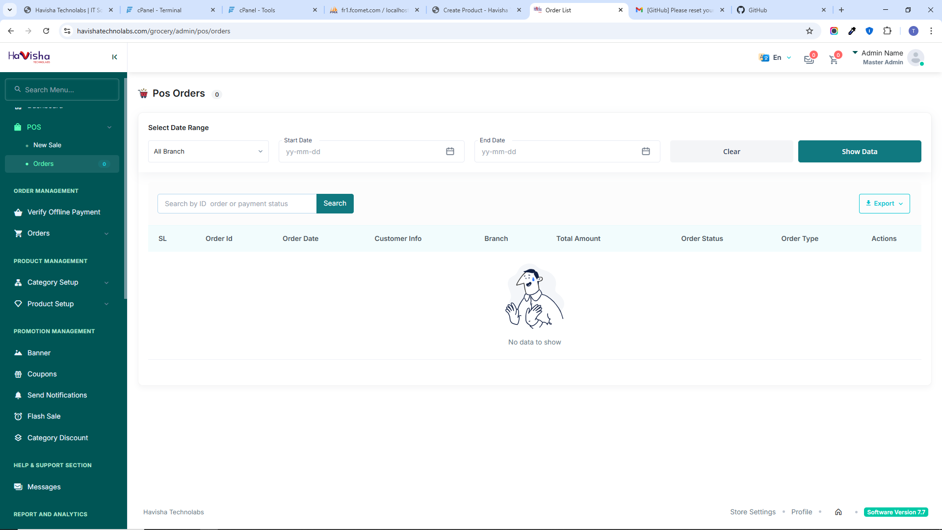This screenshot has height=530, width=942.
Task: Click the home icon in footer
Action: pyautogui.click(x=838, y=512)
